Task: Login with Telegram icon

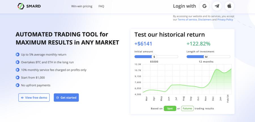Action: (x=217, y=6)
